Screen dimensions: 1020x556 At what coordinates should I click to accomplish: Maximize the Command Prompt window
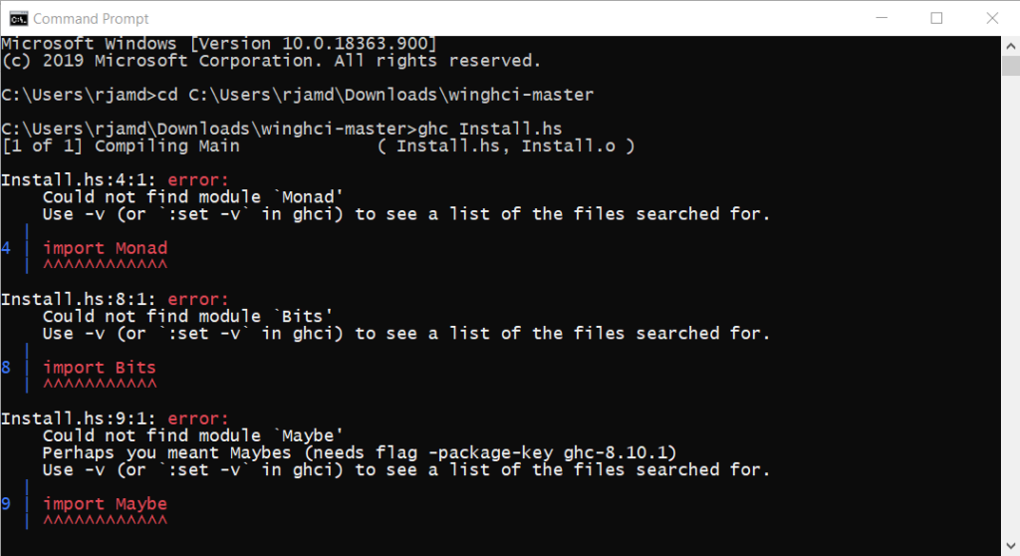[936, 18]
